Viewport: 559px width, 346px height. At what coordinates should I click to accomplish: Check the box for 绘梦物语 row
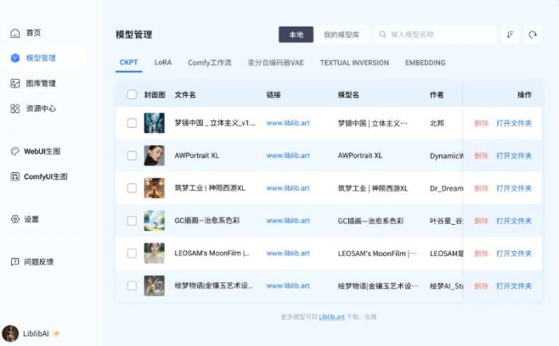[x=132, y=285]
